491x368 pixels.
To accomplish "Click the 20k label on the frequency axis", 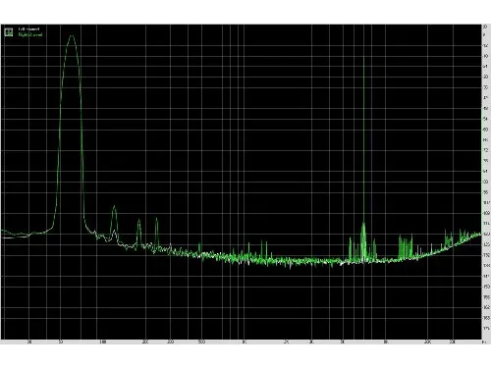I will (427, 342).
